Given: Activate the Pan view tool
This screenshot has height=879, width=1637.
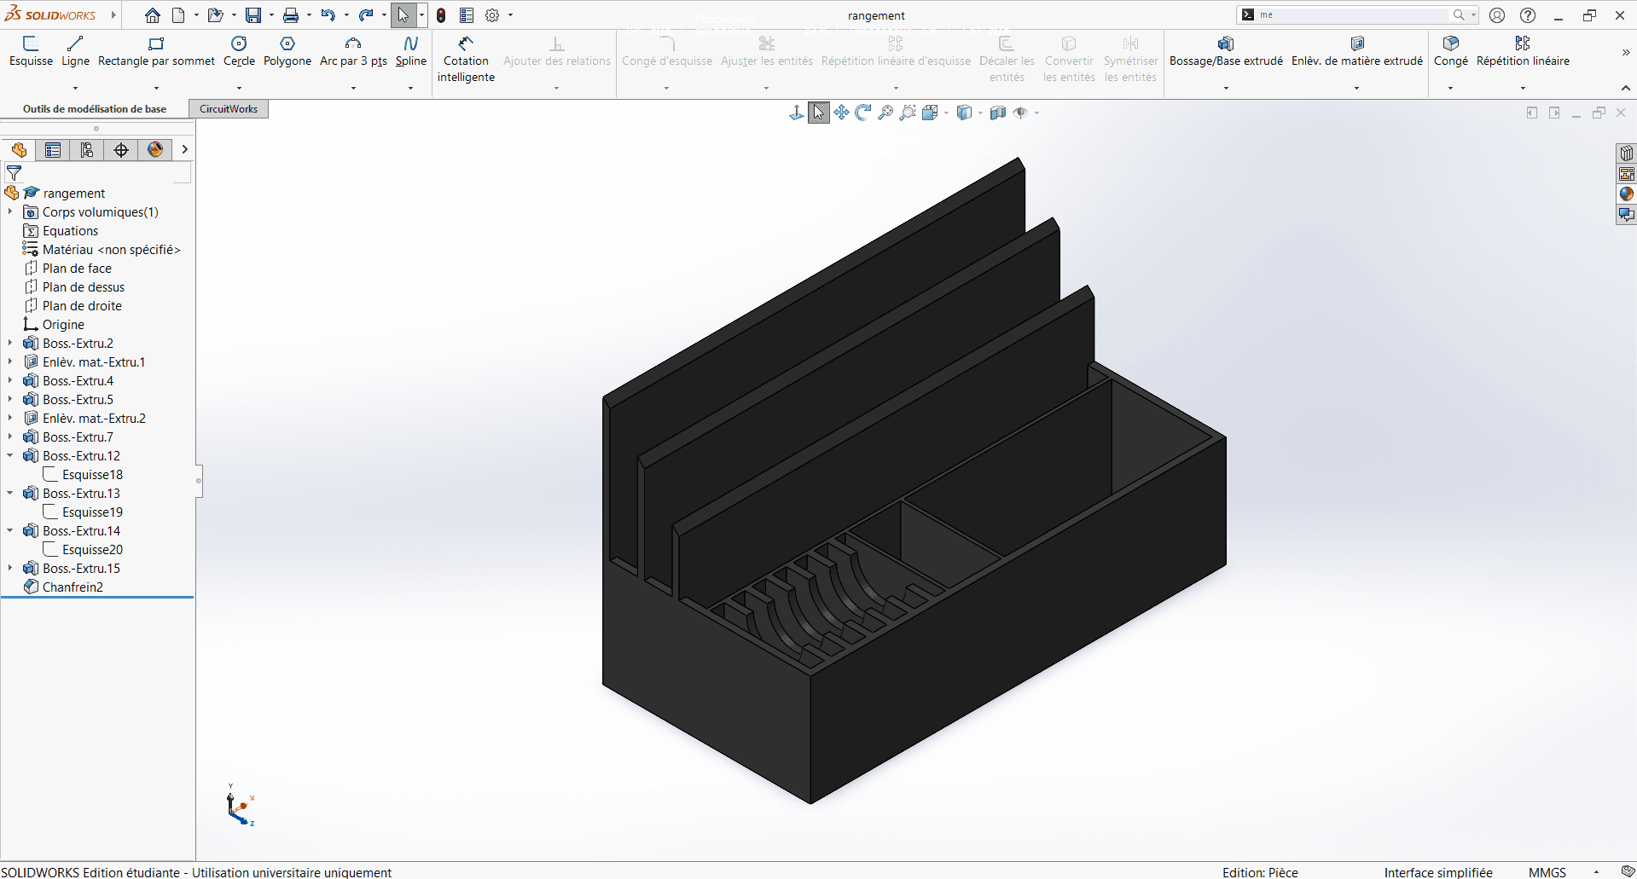Looking at the screenshot, I should tap(841, 113).
